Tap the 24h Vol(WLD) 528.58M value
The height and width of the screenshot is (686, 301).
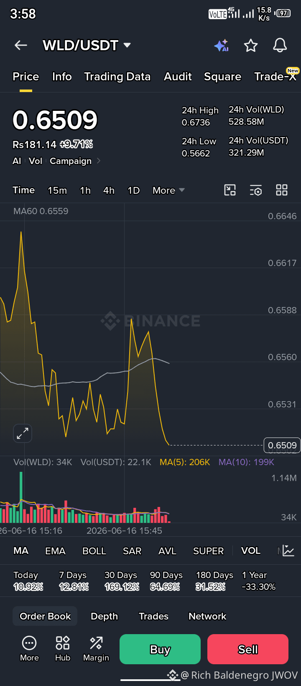(256, 115)
